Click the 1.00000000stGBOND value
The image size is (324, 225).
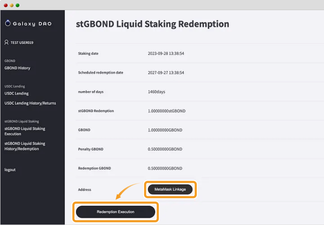coord(167,111)
